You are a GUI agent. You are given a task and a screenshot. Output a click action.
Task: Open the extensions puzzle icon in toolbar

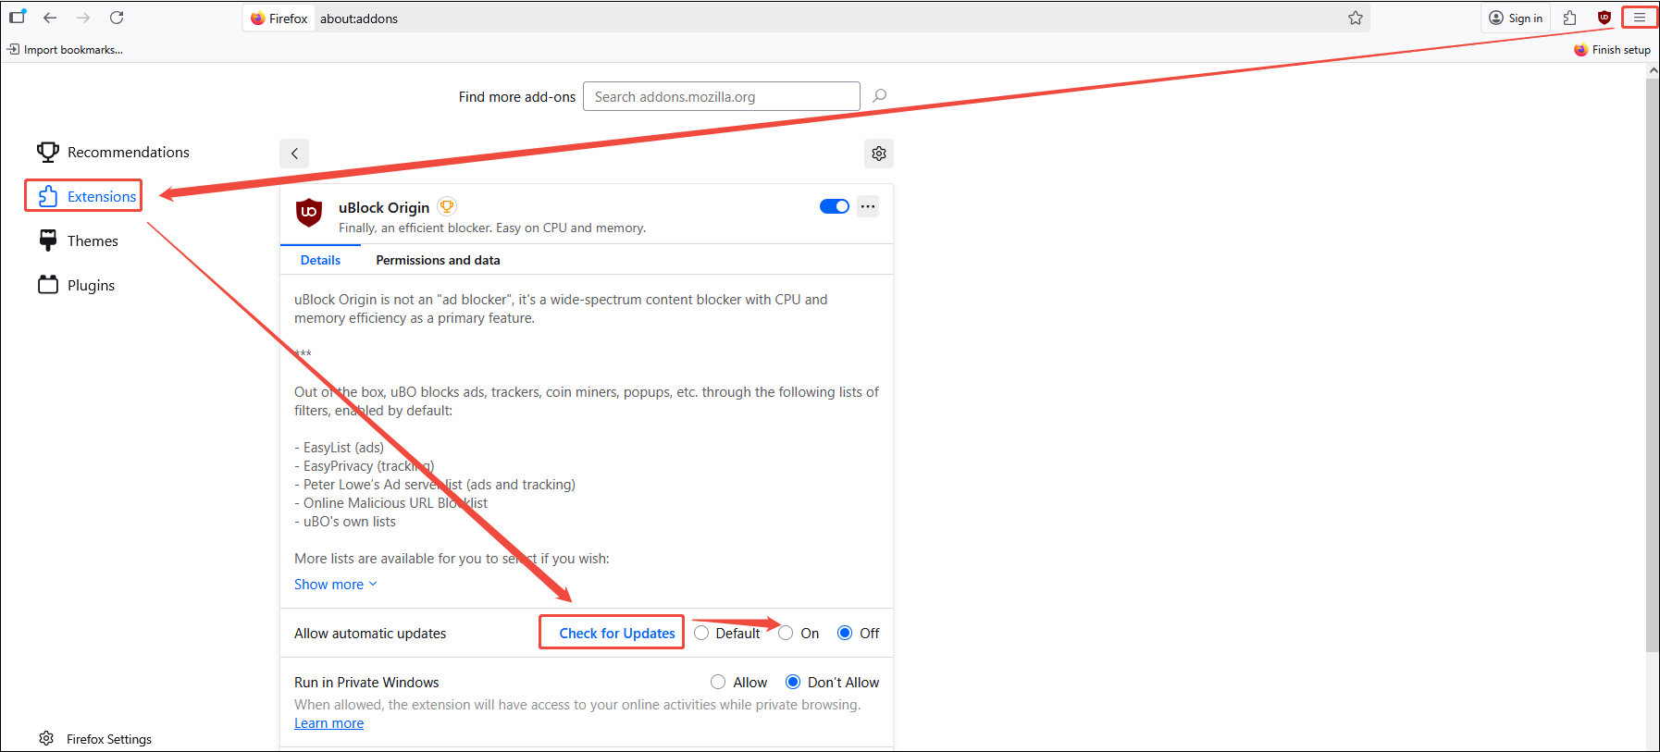coord(1569,18)
